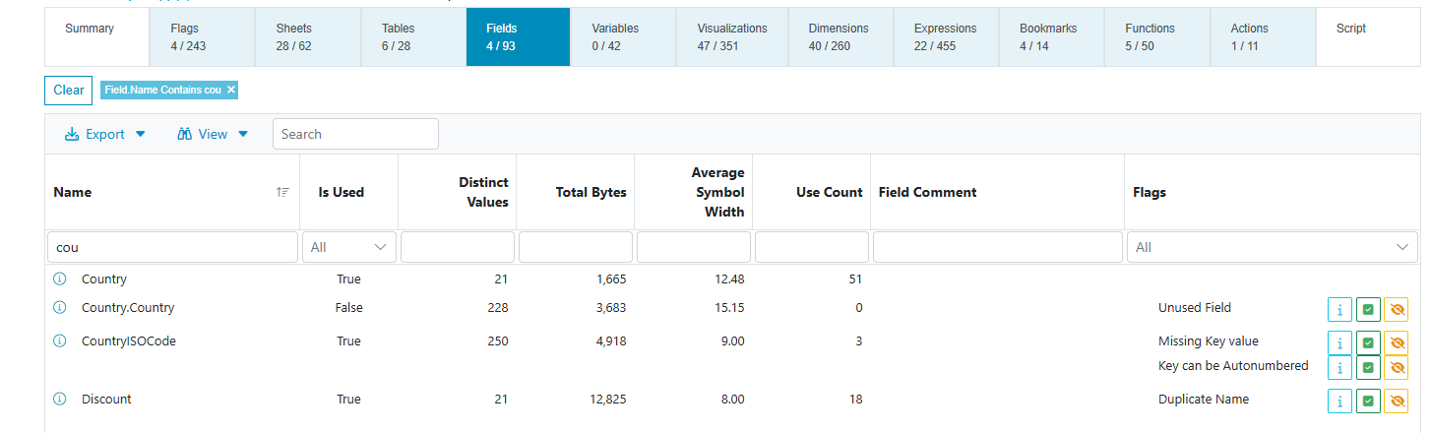Click info icon beside CountryISOCode field

pos(59,341)
